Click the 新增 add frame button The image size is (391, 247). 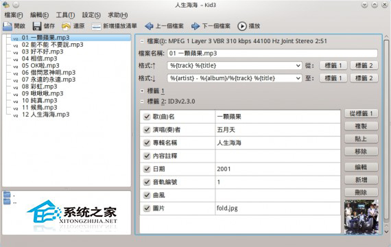tap(361, 180)
